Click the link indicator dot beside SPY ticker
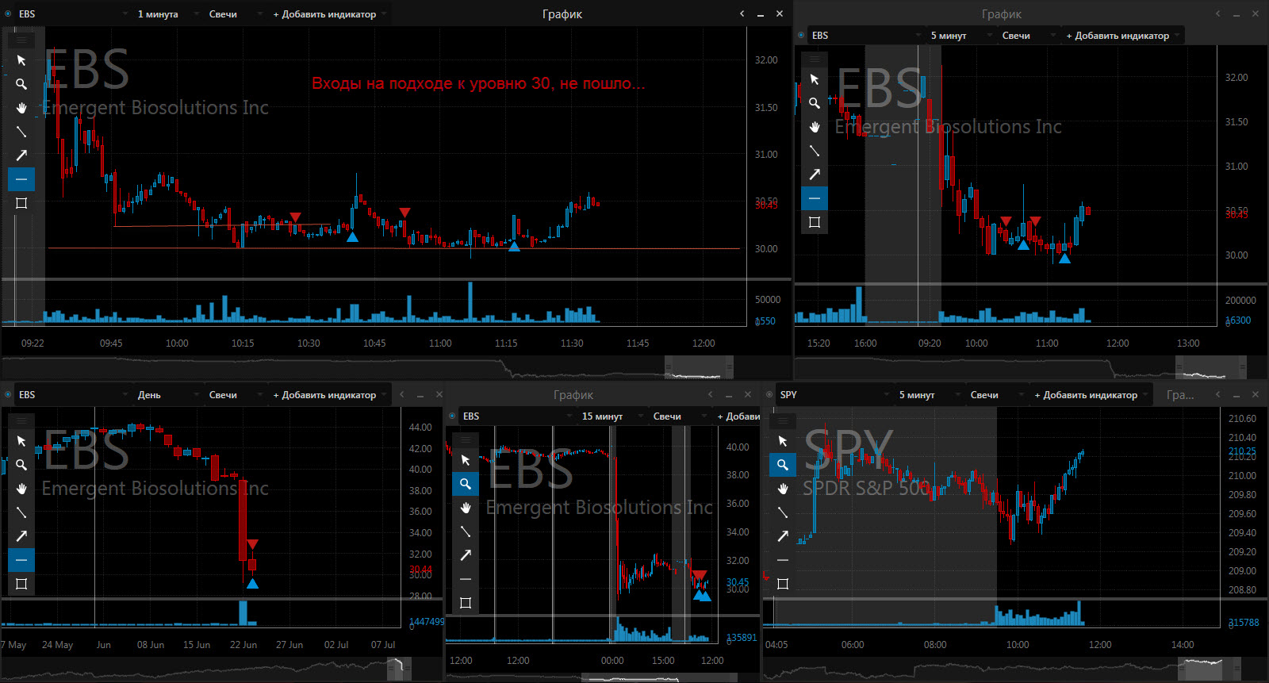Viewport: 1269px width, 683px height. [x=769, y=395]
